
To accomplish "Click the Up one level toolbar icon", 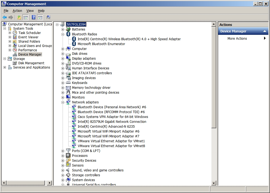I will [19, 17].
